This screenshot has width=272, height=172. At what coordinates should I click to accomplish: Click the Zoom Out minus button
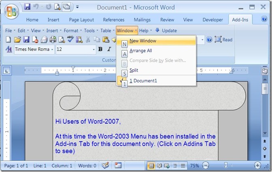click(x=205, y=166)
